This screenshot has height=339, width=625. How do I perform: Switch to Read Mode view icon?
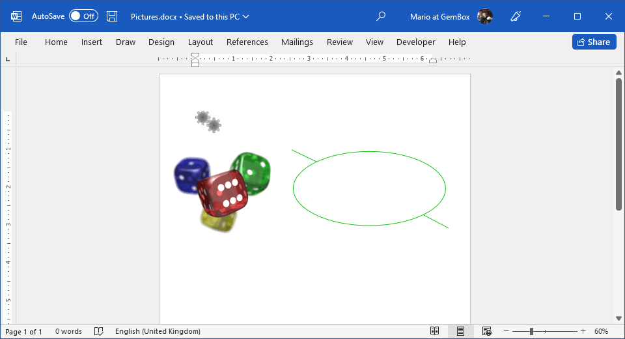tap(435, 331)
